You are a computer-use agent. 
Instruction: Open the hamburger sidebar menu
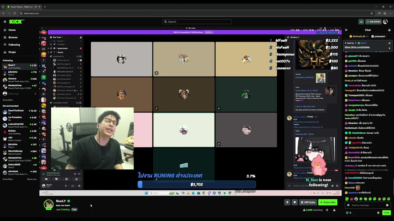5,21
